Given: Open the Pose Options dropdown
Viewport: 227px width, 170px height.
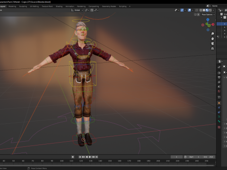Looking at the screenshot, I should 208,15.
